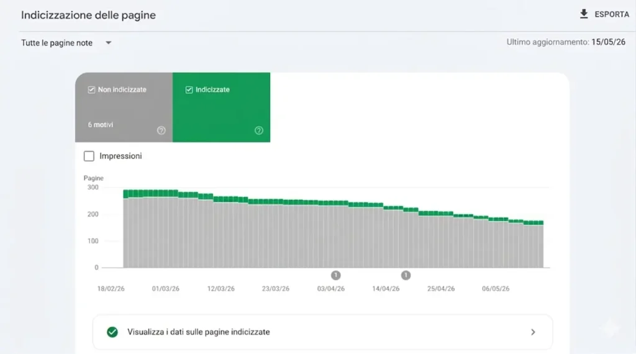636x354 pixels.
Task: Open the Tutte le pagine note dropdown
Action: tap(66, 43)
